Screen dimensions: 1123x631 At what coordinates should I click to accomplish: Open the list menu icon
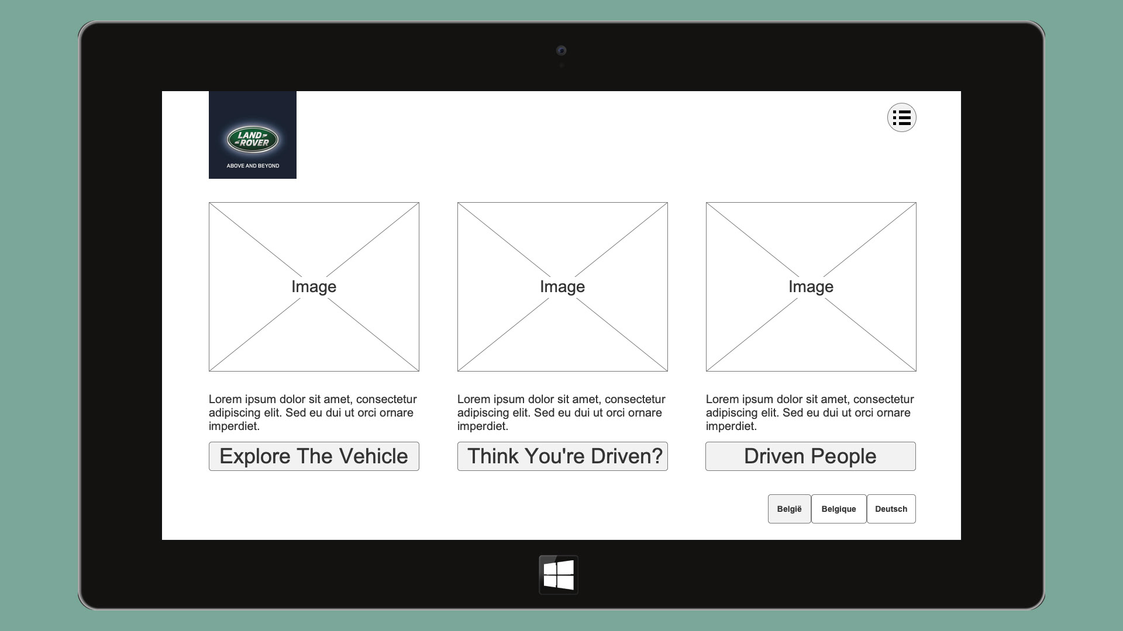coord(901,117)
